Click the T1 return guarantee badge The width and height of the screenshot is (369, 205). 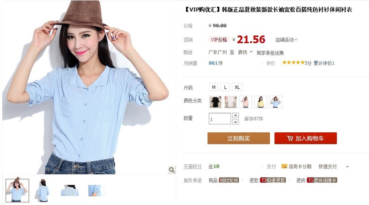click(322, 180)
